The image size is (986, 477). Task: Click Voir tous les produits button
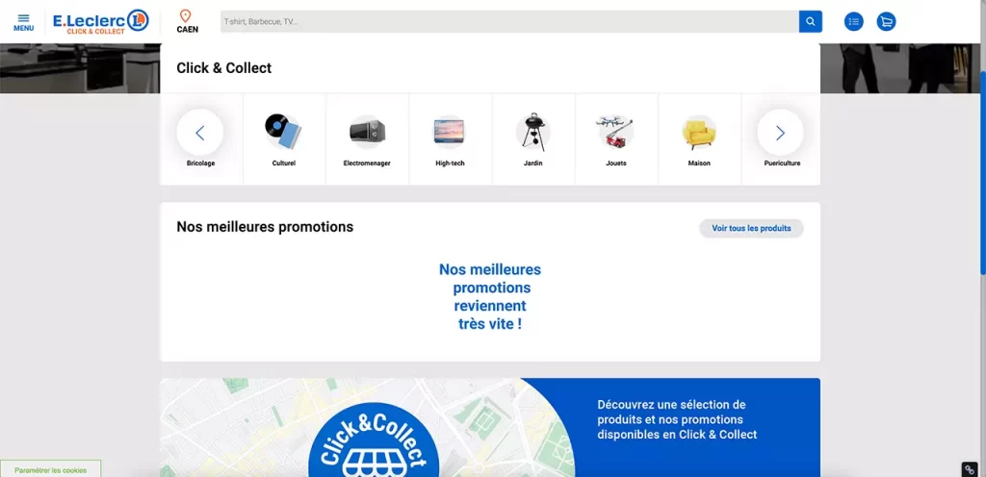(x=751, y=229)
